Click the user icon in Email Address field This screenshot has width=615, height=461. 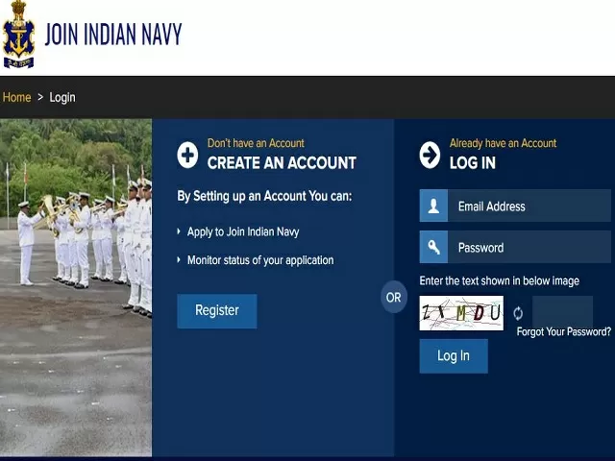(x=433, y=206)
